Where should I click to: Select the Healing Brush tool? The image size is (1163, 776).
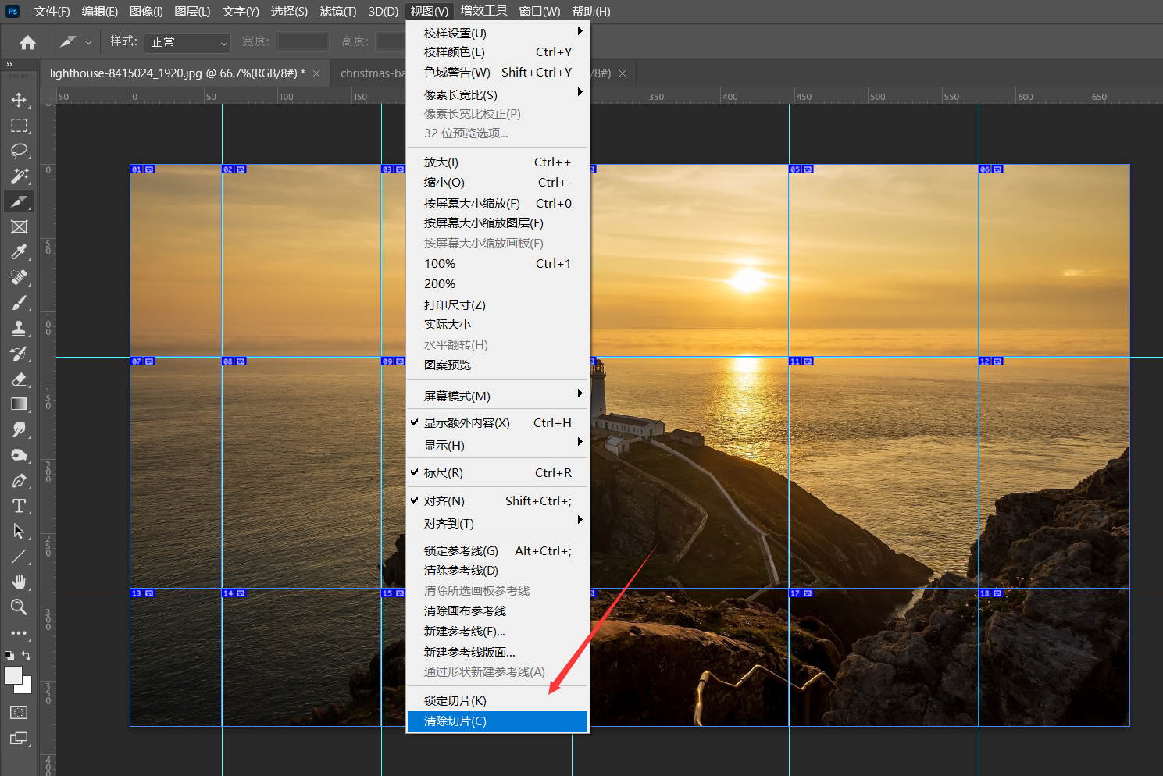tap(19, 278)
